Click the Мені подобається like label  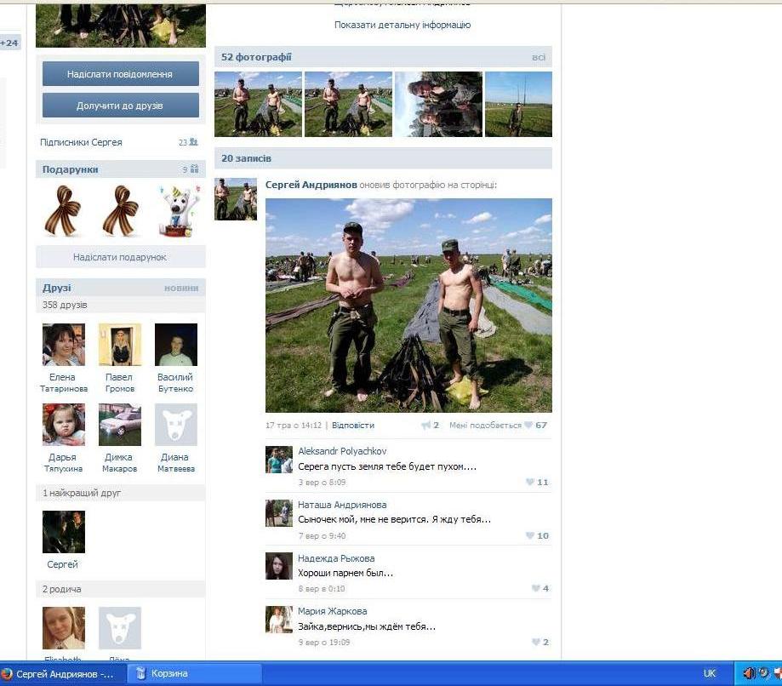tap(485, 425)
